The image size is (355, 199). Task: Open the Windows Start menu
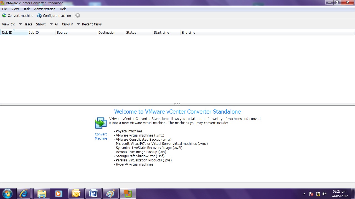point(7,193)
